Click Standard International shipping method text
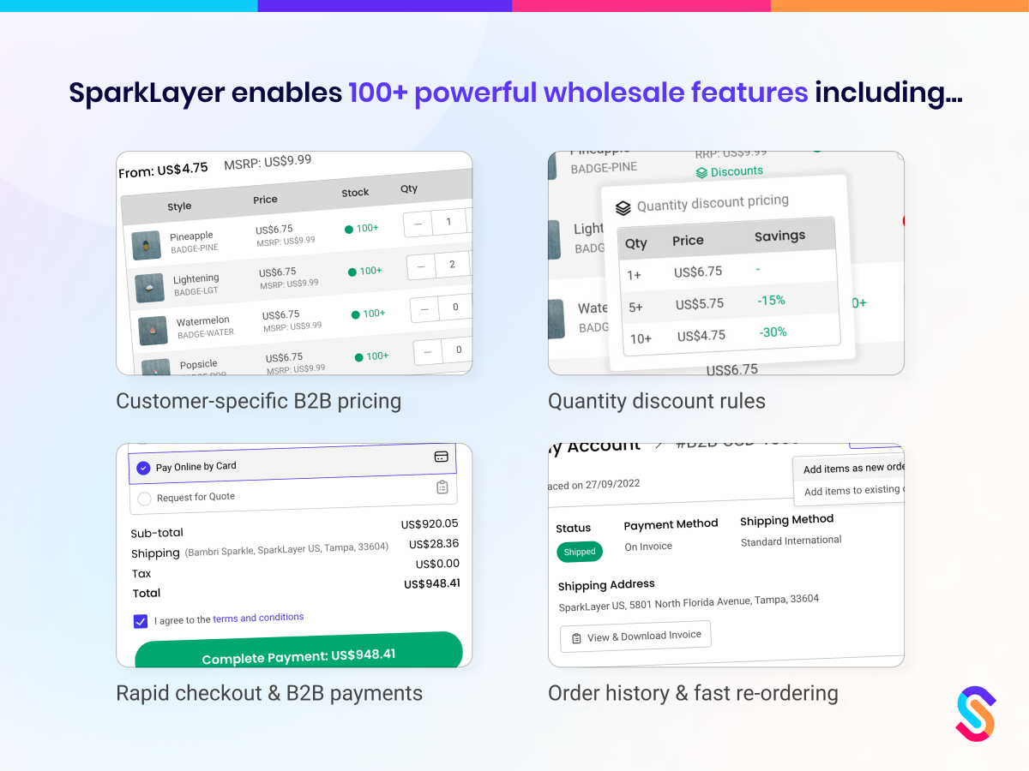Screen dimensions: 1029x771 [791, 541]
